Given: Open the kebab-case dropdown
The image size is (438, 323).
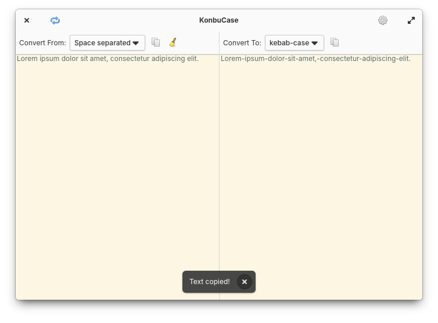Looking at the screenshot, I should [x=294, y=43].
